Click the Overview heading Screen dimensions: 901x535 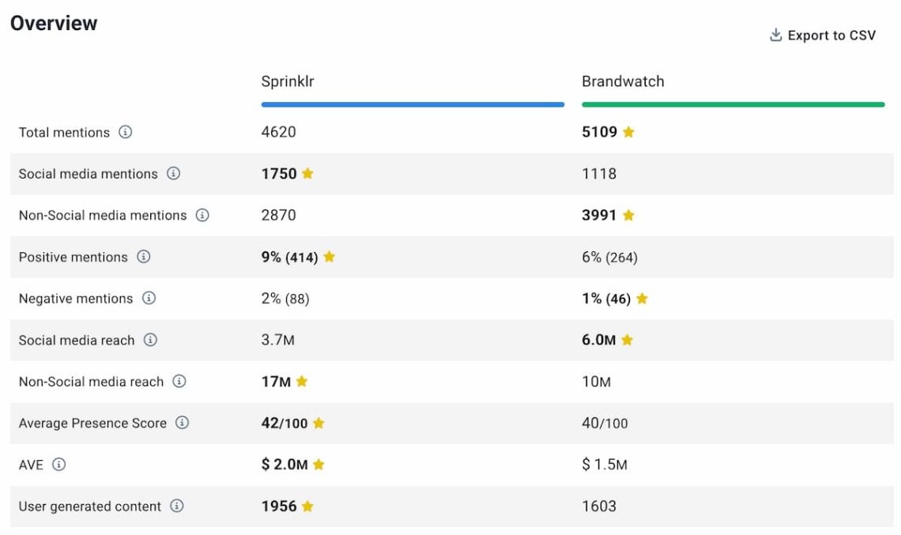54,23
